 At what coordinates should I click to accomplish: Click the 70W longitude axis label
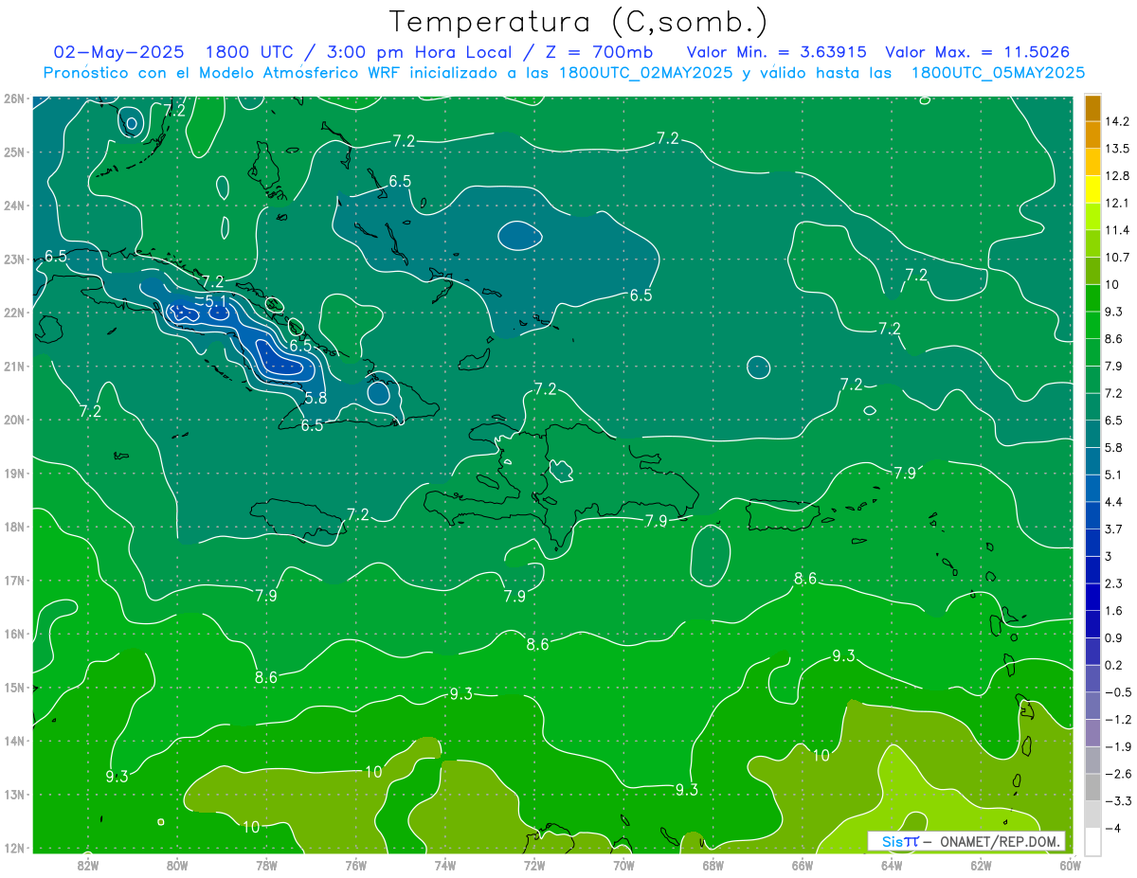pos(623,864)
